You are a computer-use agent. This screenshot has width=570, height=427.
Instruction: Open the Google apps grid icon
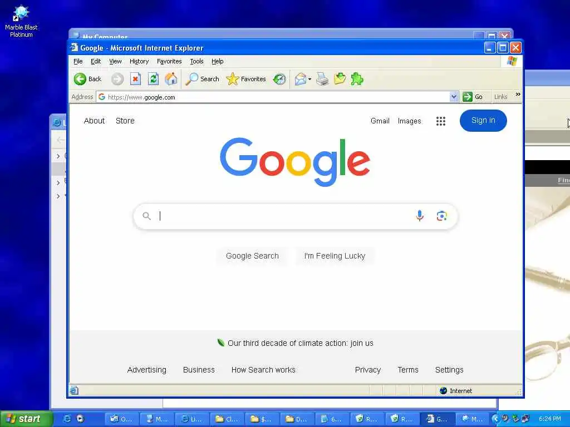(x=441, y=121)
